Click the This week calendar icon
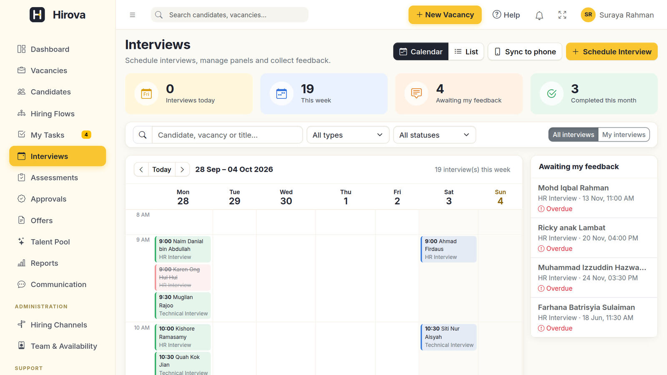Viewport: 667px width, 375px height. (281, 94)
